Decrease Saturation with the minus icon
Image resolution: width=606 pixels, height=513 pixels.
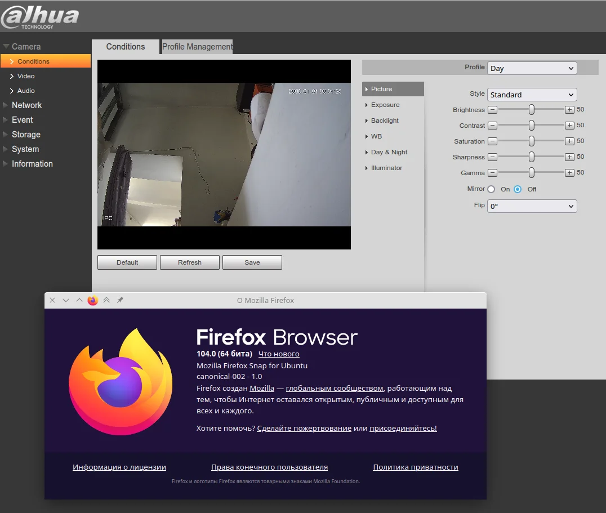click(x=492, y=141)
